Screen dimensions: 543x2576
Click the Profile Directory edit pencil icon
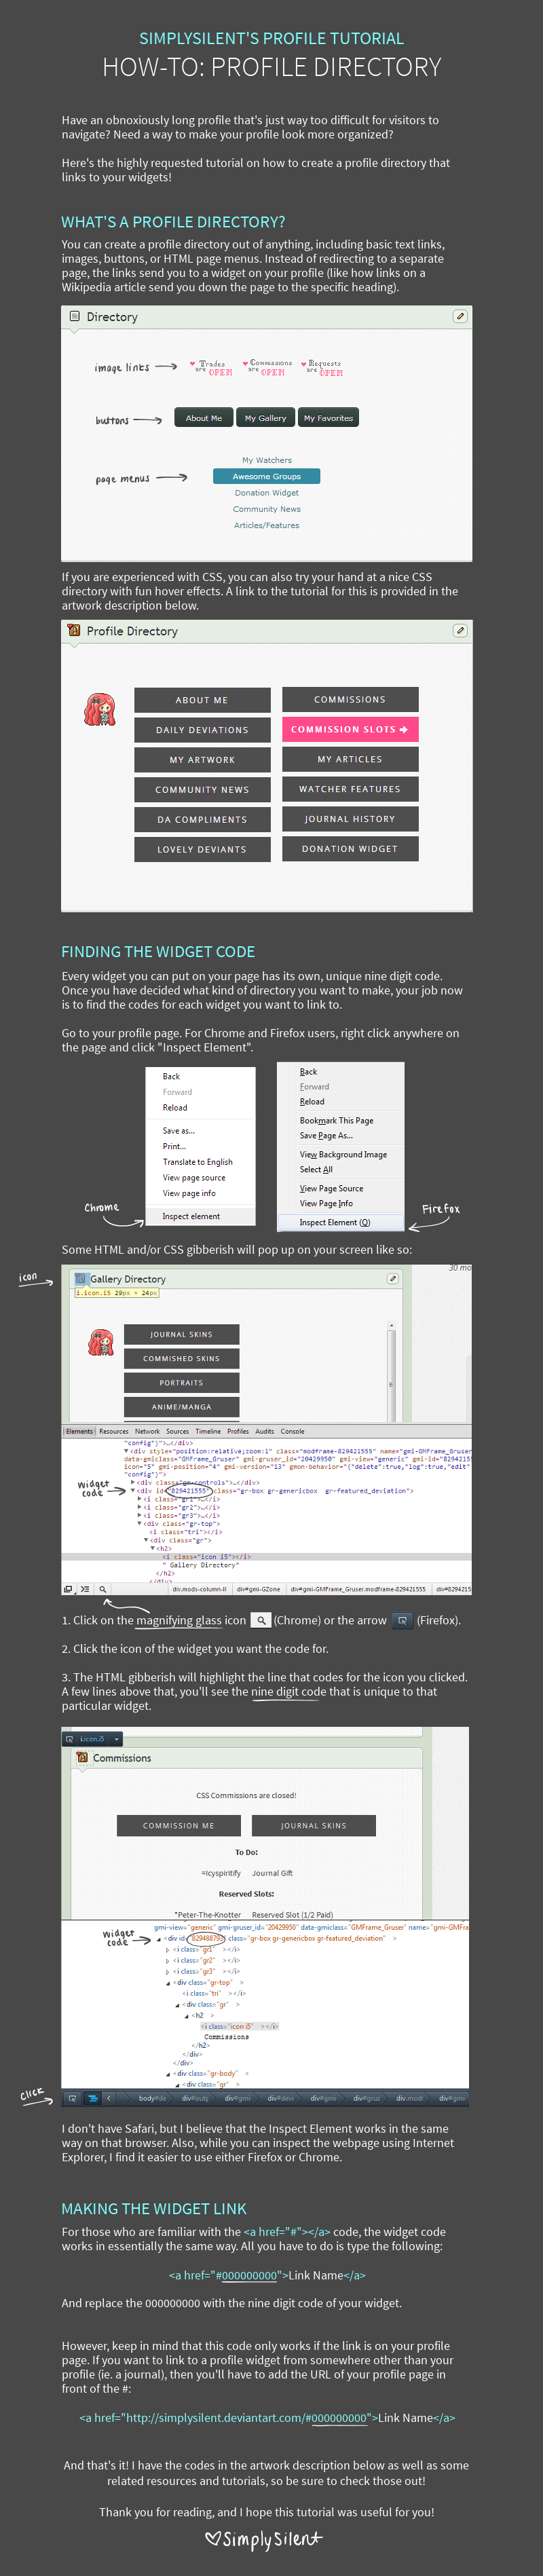pos(460,630)
